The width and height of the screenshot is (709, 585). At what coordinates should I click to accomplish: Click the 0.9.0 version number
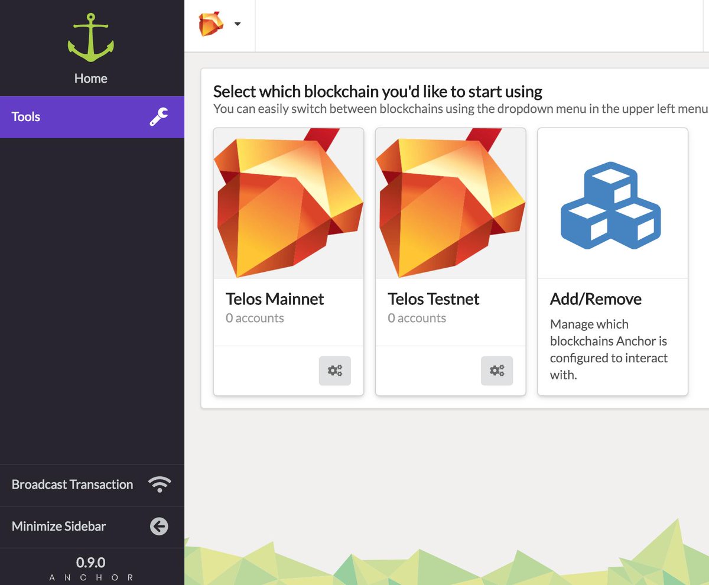pyautogui.click(x=91, y=563)
